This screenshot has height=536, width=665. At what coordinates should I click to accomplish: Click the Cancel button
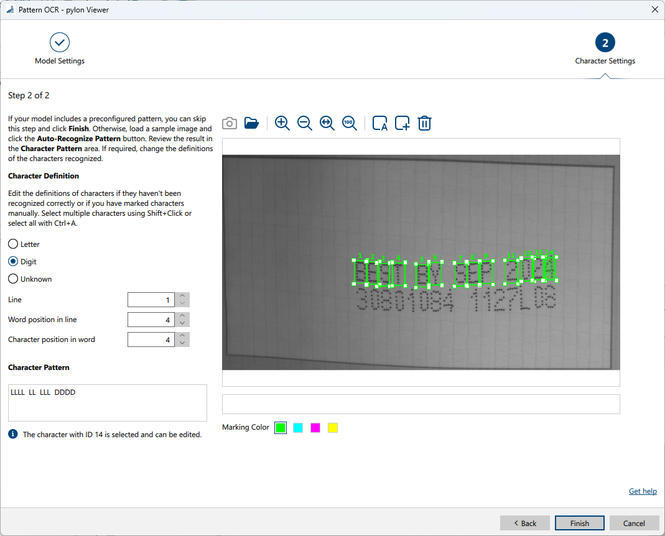(634, 524)
